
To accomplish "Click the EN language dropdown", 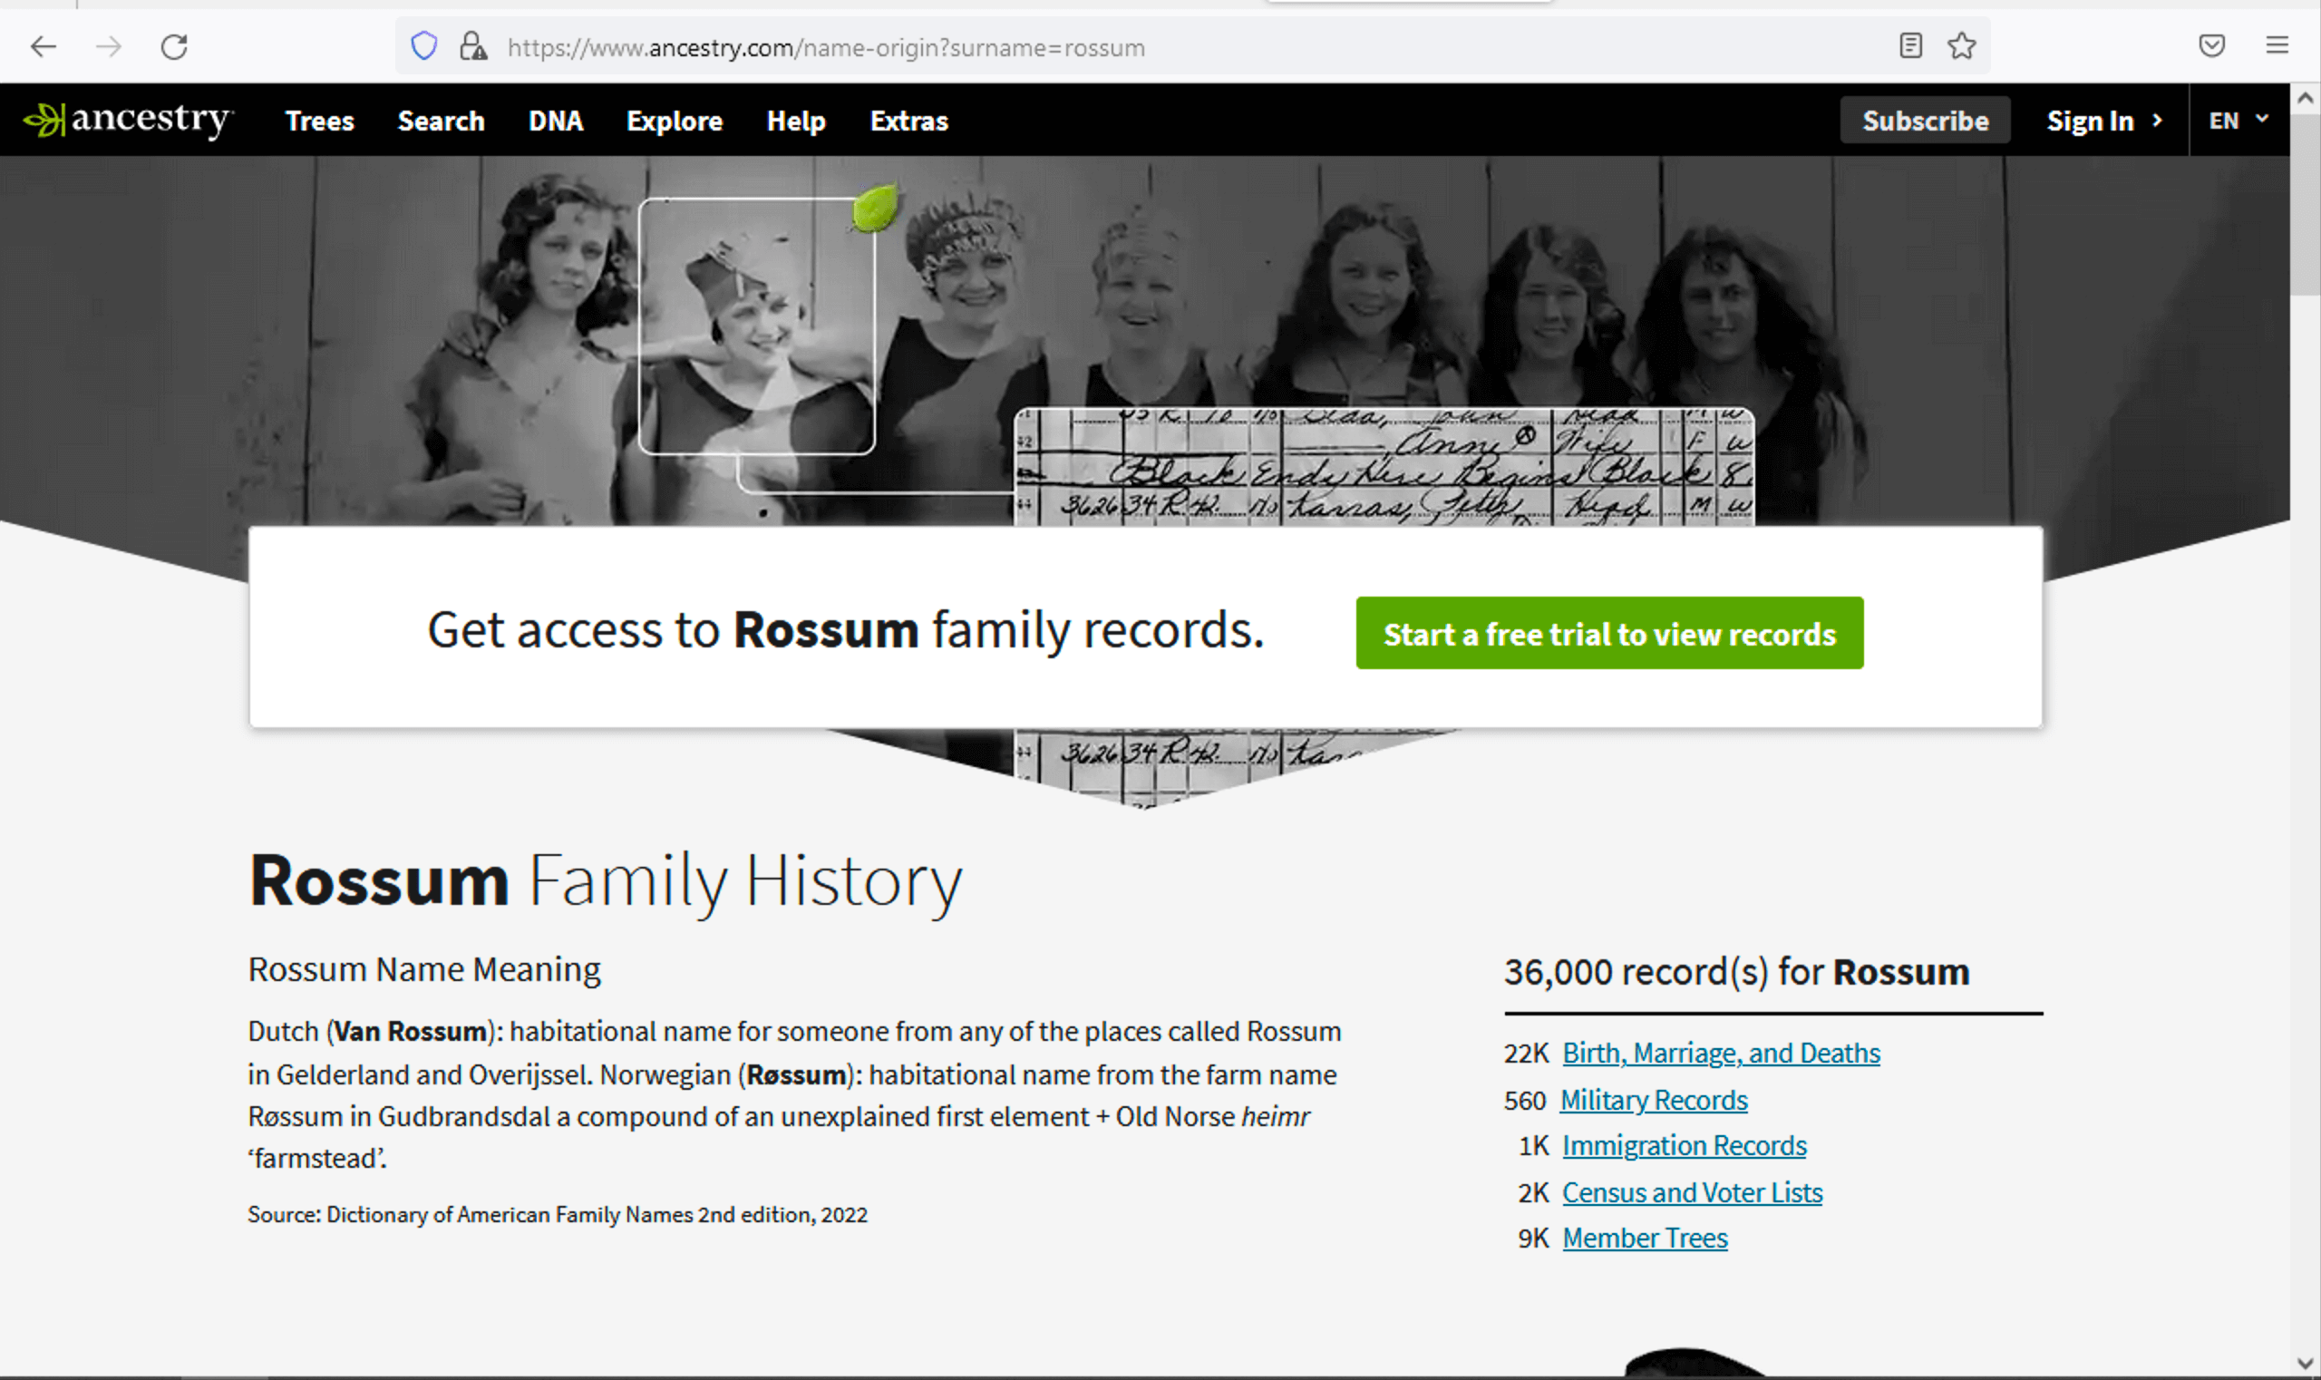I will pos(2238,118).
